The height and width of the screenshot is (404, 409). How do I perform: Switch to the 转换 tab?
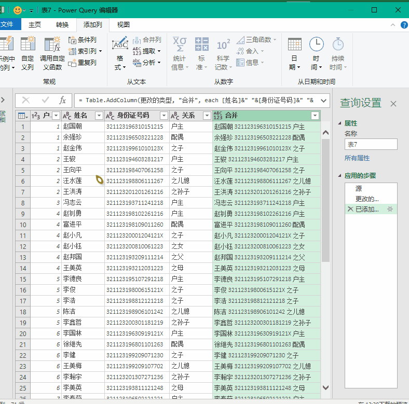tap(62, 25)
